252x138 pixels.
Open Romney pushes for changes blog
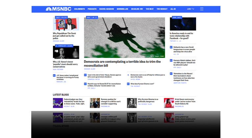pyautogui.click(x=111, y=101)
